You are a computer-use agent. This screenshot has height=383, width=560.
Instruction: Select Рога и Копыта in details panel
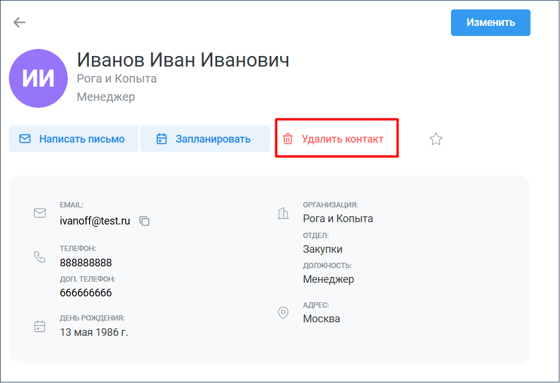(x=338, y=219)
